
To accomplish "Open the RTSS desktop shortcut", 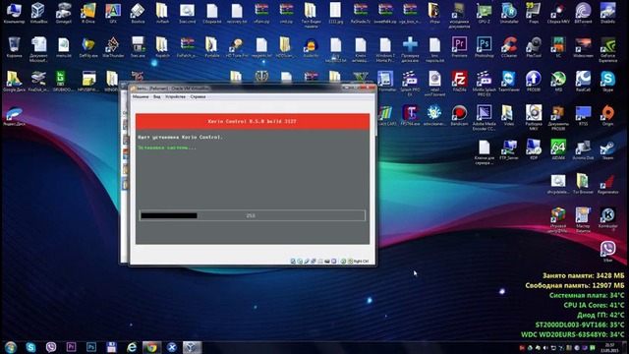I will 583,115.
